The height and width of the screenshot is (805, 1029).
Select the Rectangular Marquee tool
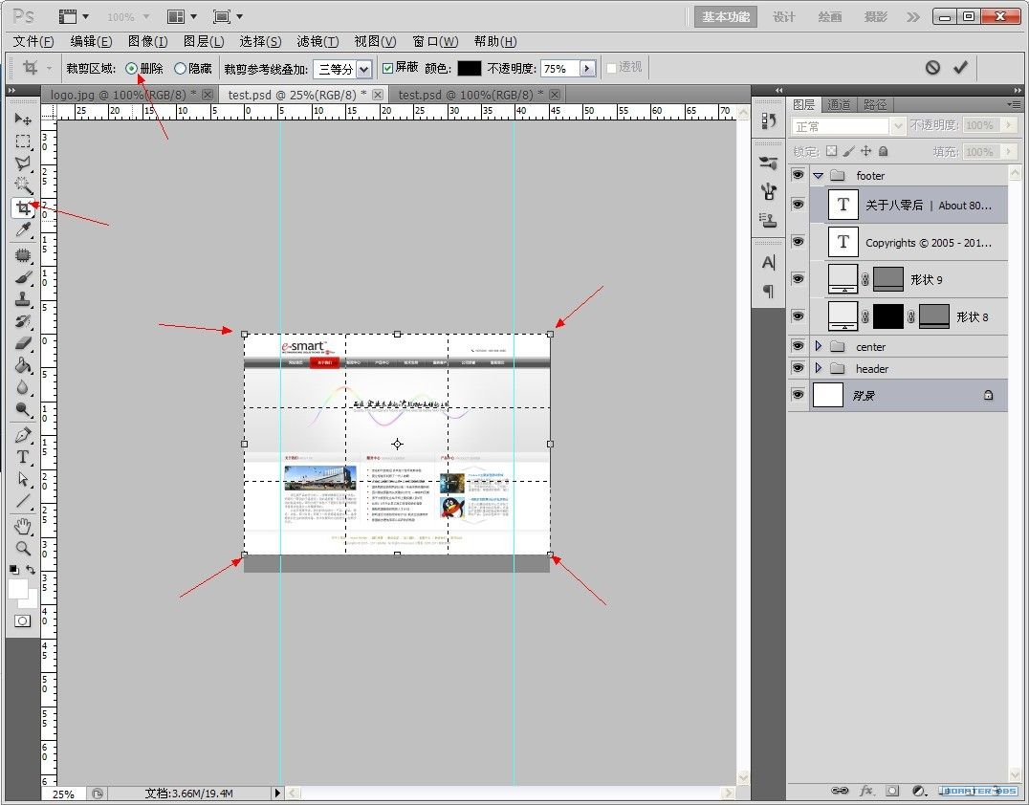pos(23,141)
